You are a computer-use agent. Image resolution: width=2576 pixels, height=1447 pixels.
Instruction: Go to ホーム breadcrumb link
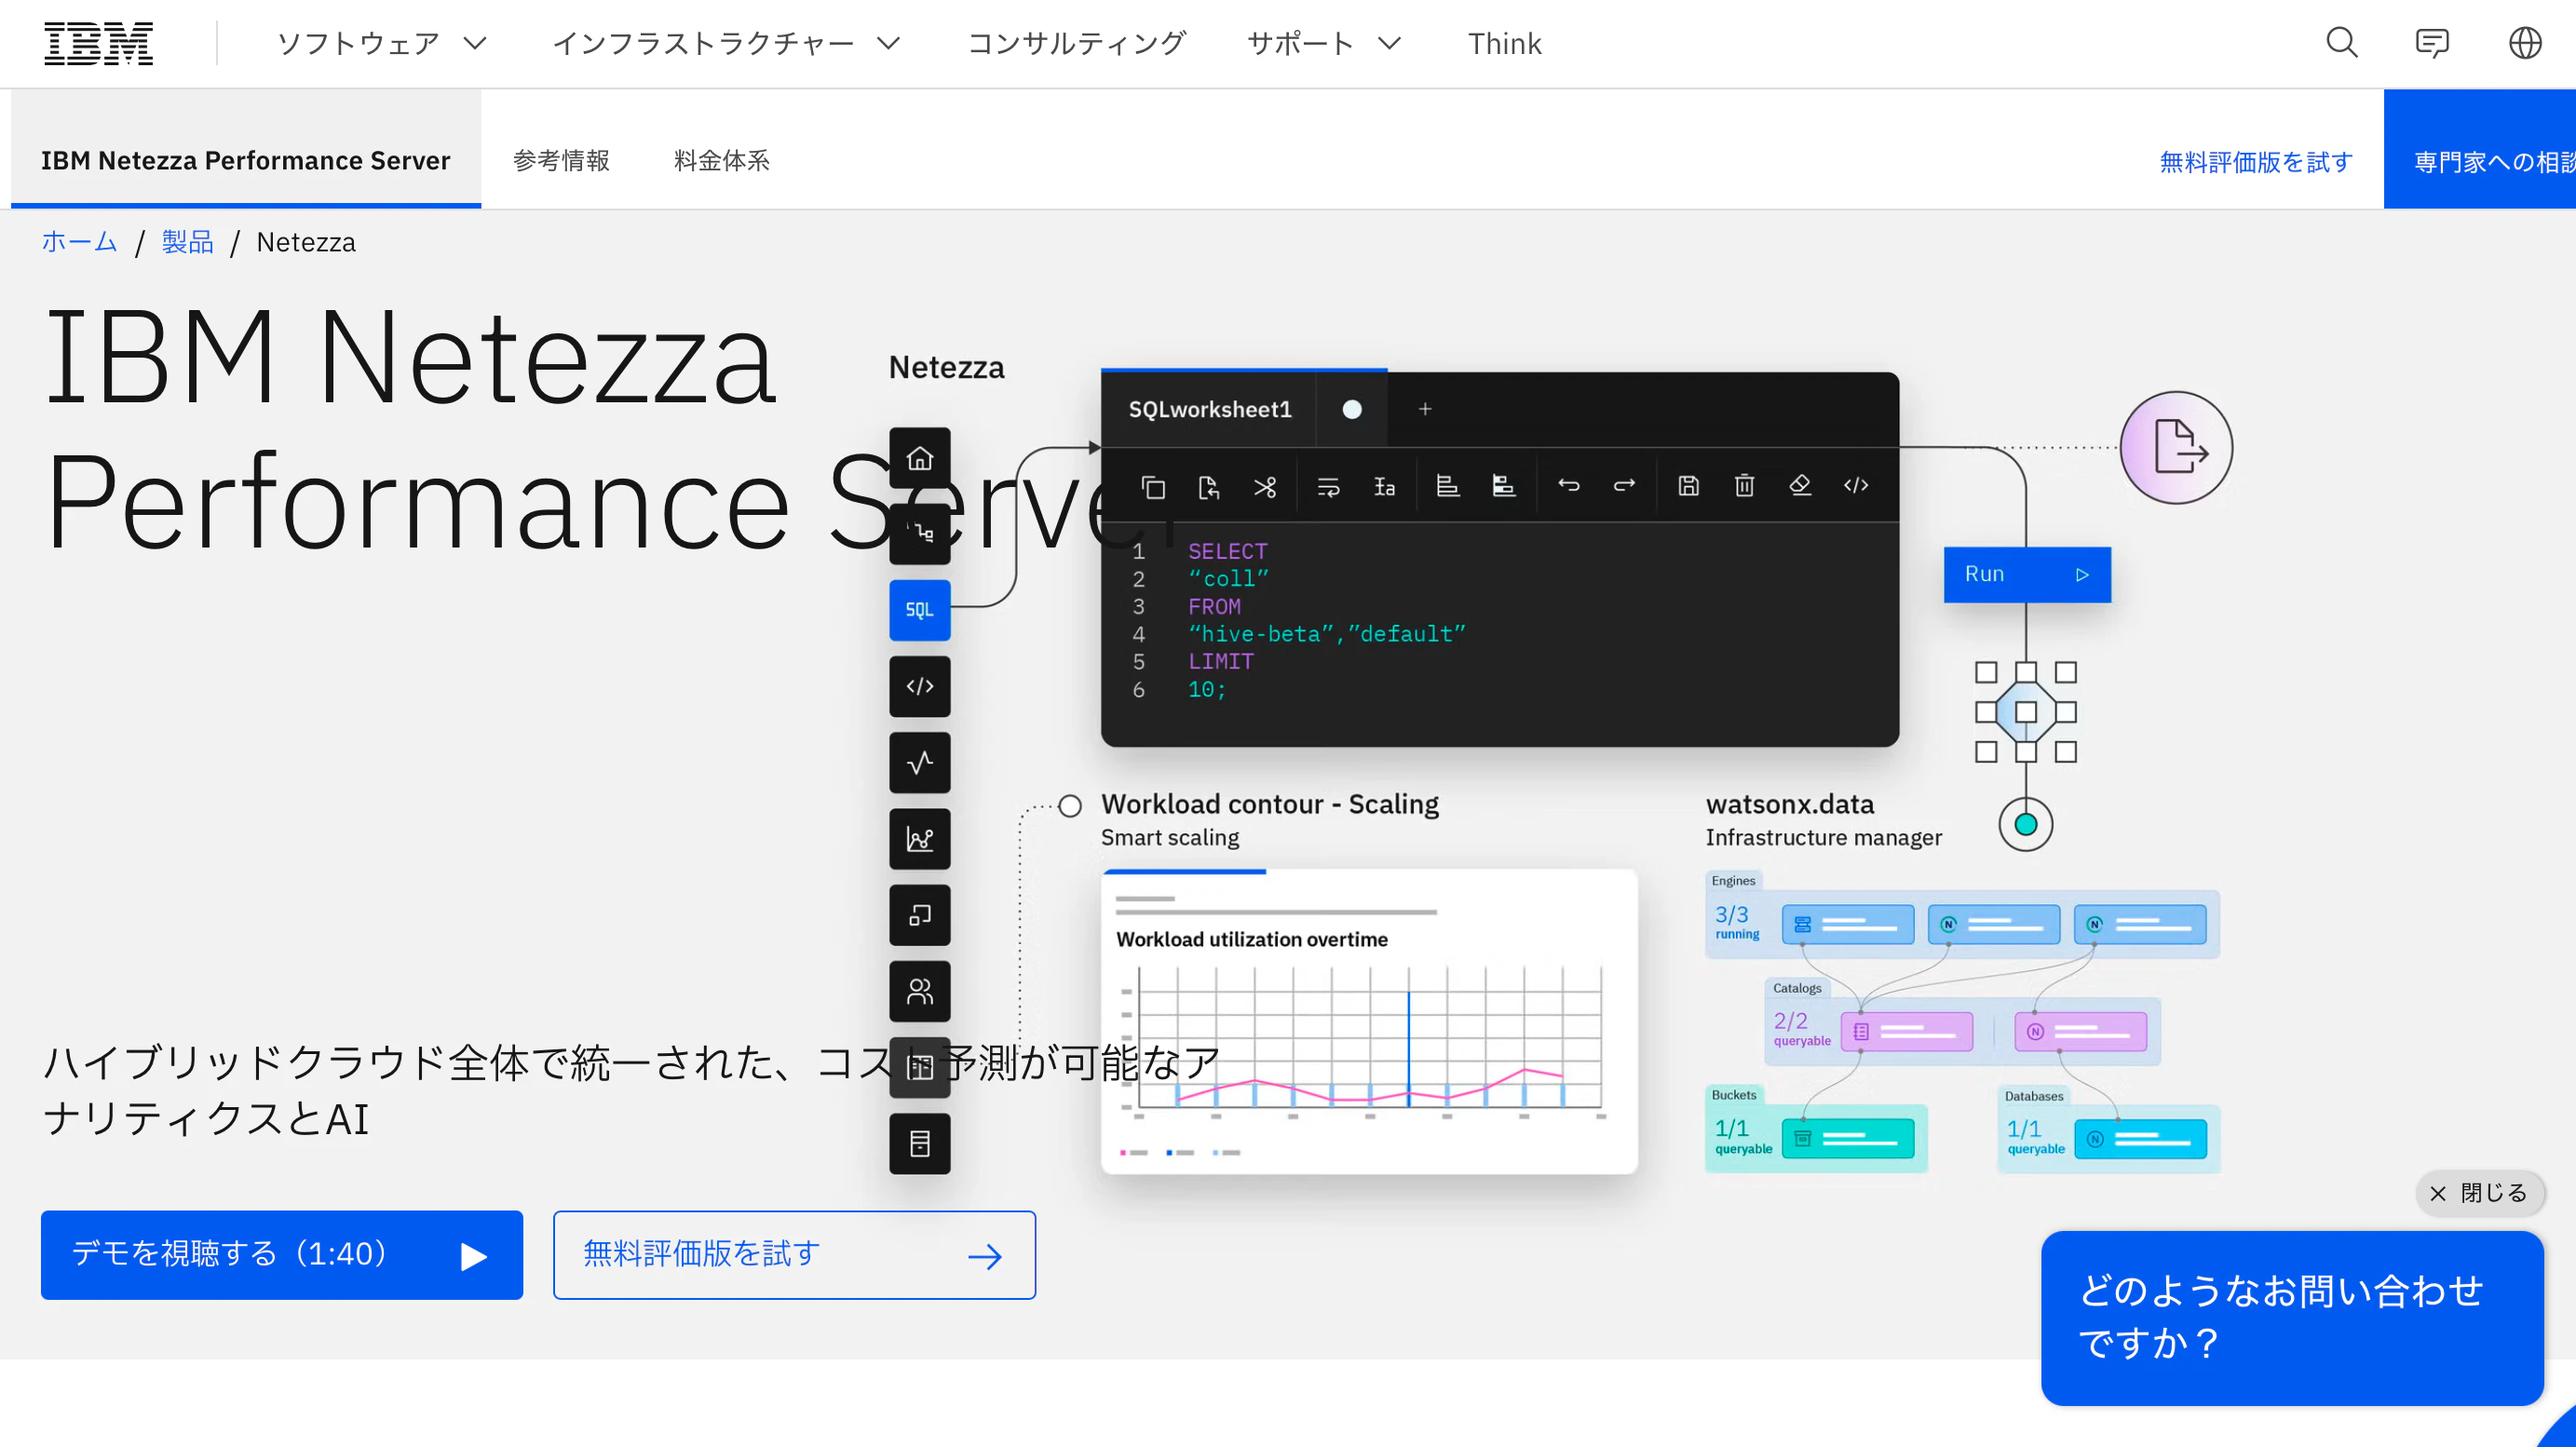pyautogui.click(x=79, y=242)
